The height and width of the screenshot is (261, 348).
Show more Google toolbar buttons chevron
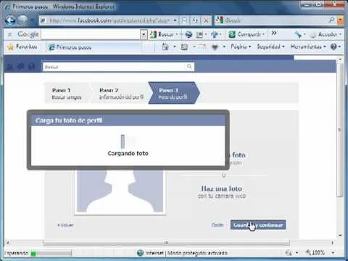[274, 33]
